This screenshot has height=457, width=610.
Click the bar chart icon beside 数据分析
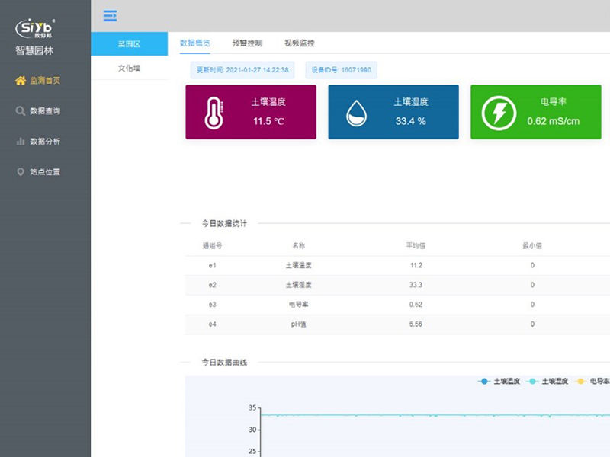[x=21, y=142]
